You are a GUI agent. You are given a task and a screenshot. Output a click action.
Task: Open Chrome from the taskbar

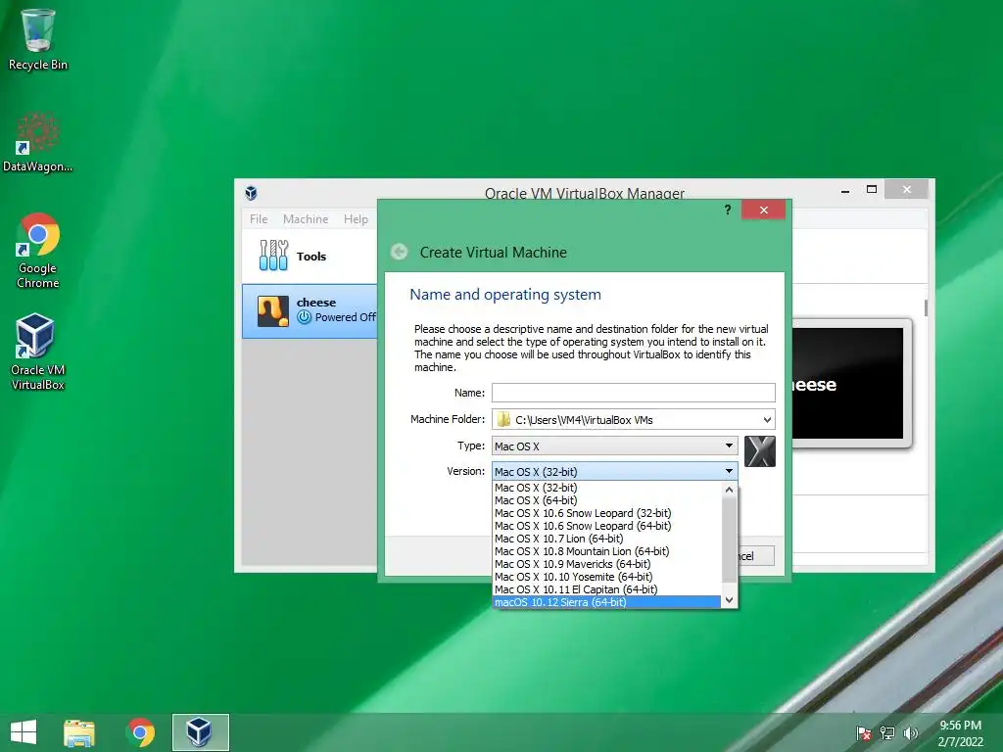click(x=141, y=732)
